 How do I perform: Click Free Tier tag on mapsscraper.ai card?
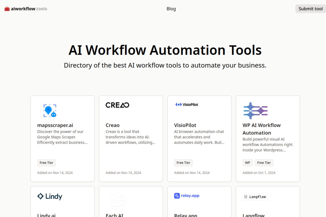pyautogui.click(x=46, y=163)
